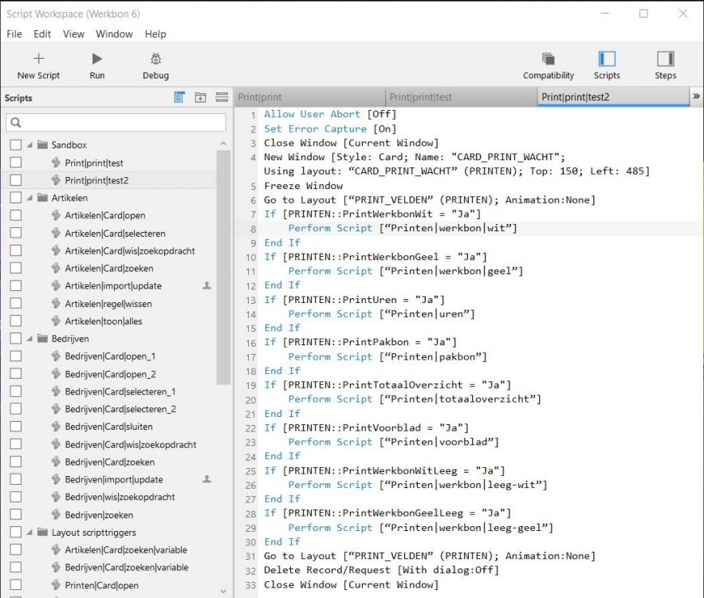Check the Sandbox folder checkbox
This screenshot has width=704, height=598.
coord(16,145)
